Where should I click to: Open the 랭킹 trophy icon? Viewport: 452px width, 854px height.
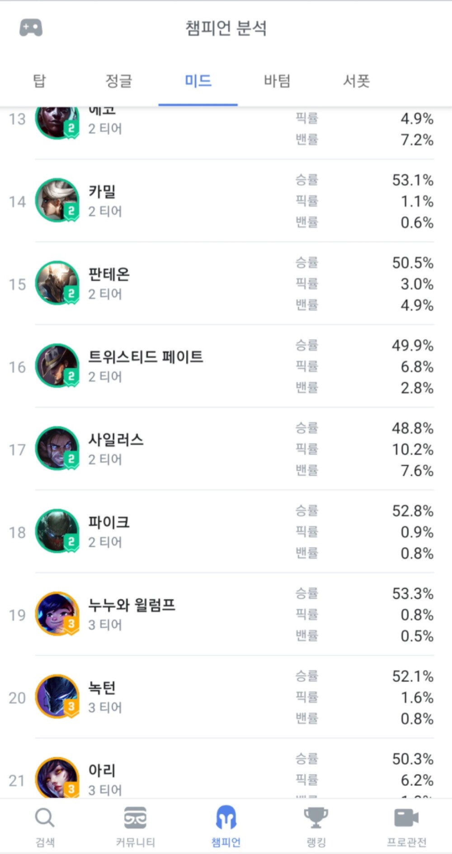tap(316, 818)
